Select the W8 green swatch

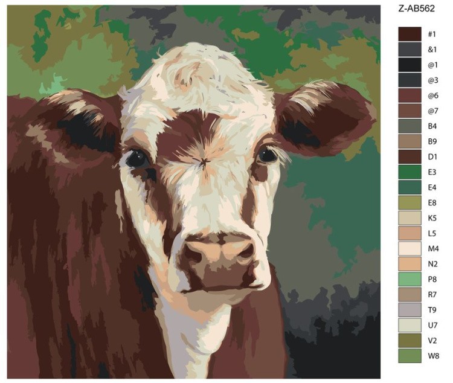[x=410, y=356]
